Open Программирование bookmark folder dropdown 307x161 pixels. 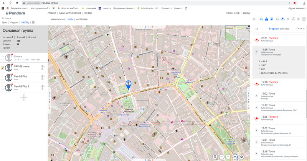[x=124, y=8]
